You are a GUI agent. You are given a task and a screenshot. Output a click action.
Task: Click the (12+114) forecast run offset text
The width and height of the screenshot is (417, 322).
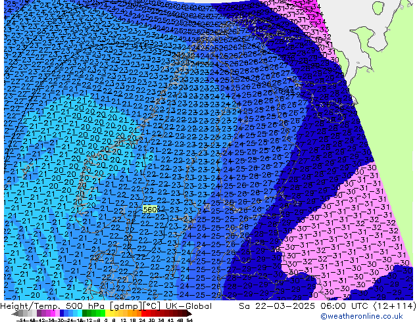pyautogui.click(x=395, y=306)
